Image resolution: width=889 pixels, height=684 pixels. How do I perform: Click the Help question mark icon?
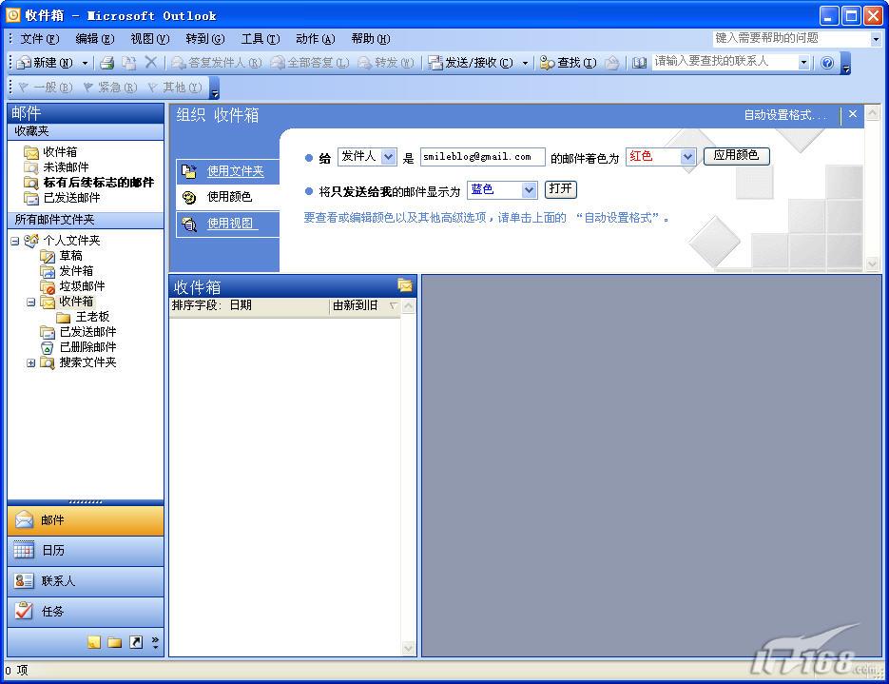click(827, 63)
